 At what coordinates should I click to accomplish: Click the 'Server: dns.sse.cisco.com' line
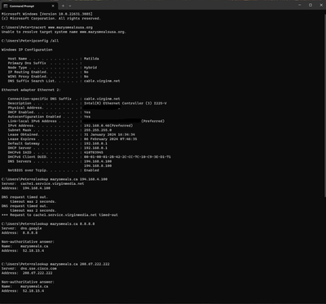pos(29,269)
